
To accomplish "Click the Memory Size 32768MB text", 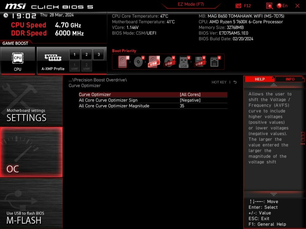I will (x=221, y=27).
